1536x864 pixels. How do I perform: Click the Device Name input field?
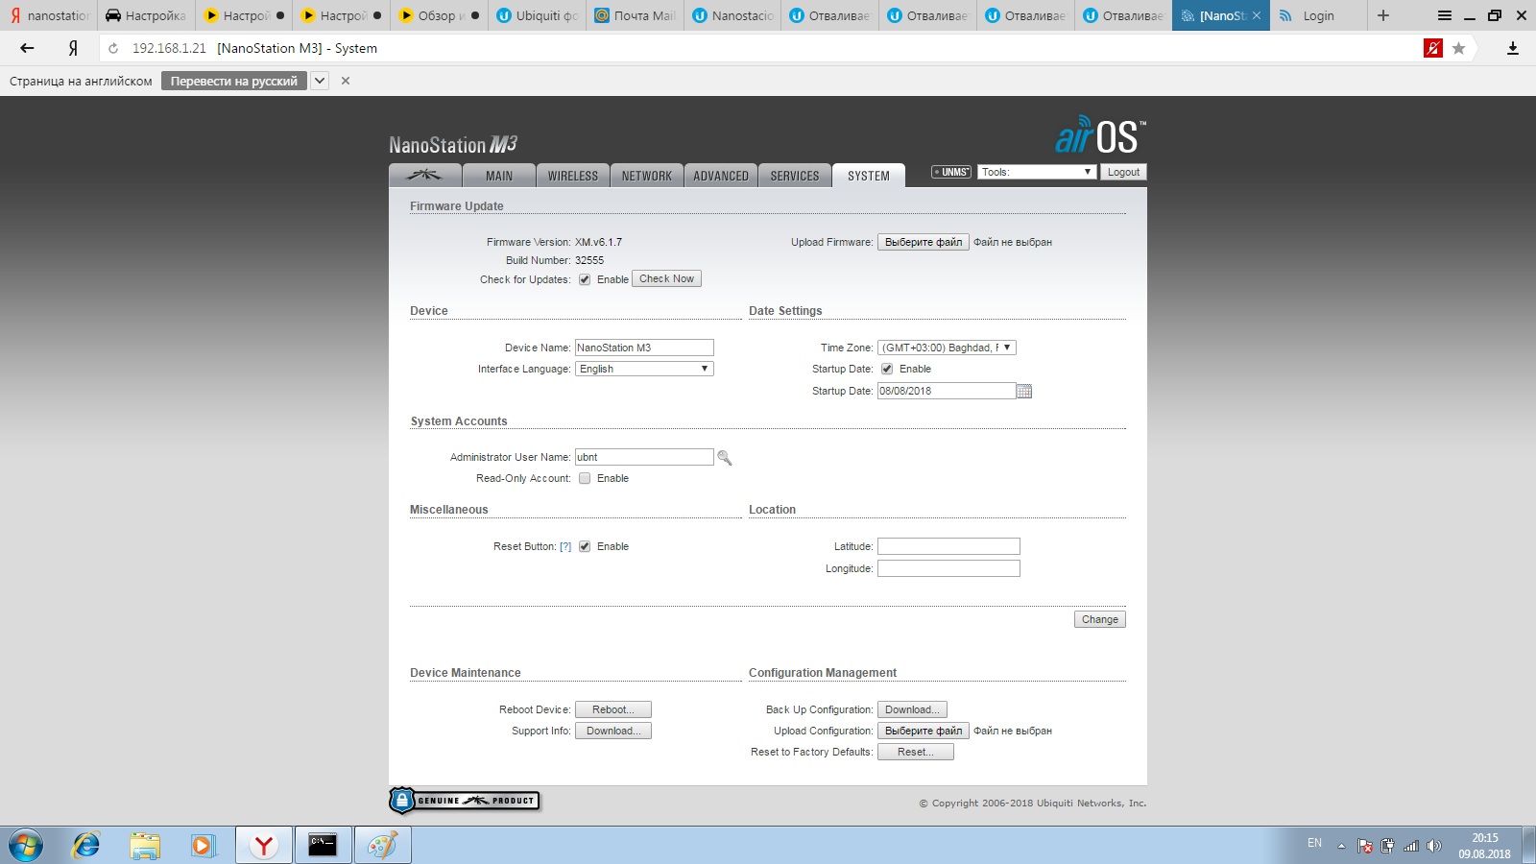click(644, 348)
